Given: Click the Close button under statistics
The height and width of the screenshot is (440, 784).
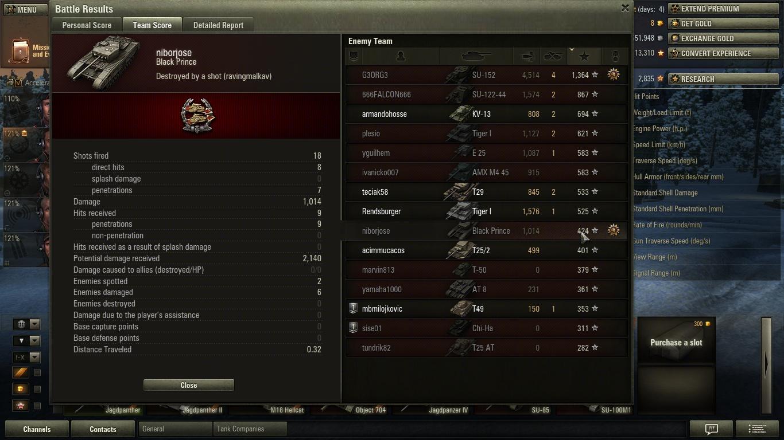Looking at the screenshot, I should pyautogui.click(x=189, y=385).
